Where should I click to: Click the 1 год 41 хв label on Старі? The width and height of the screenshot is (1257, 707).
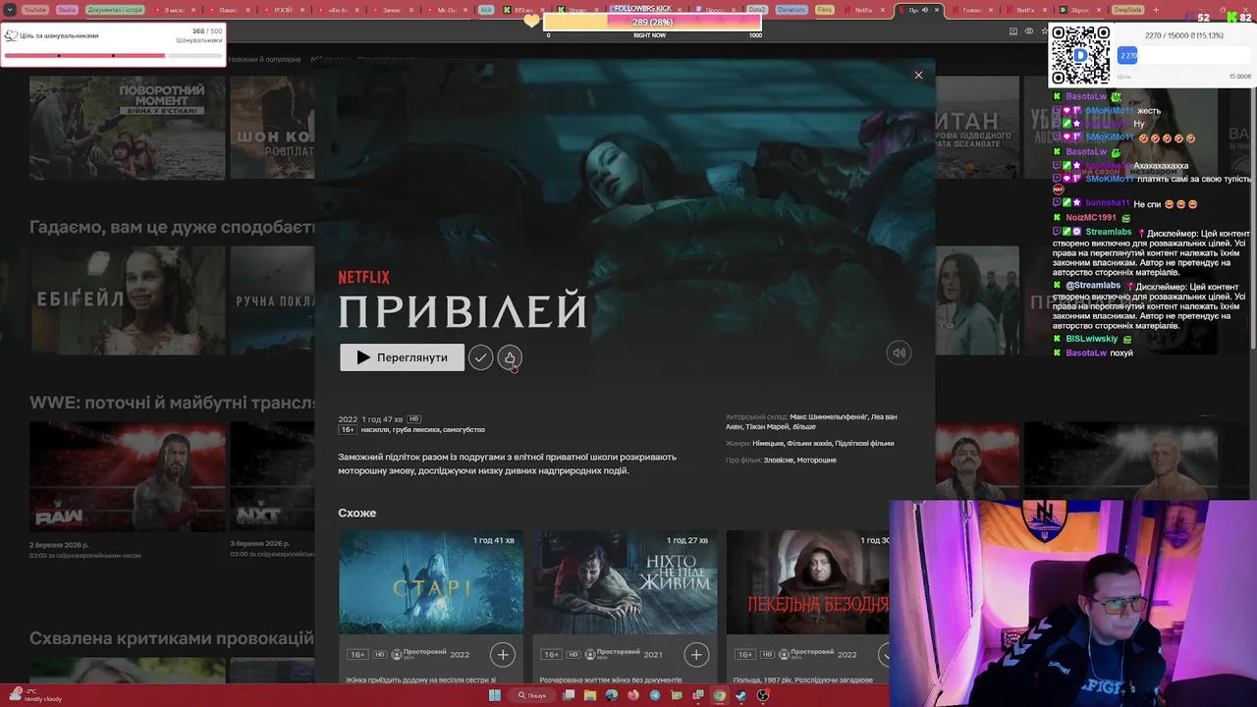point(494,540)
